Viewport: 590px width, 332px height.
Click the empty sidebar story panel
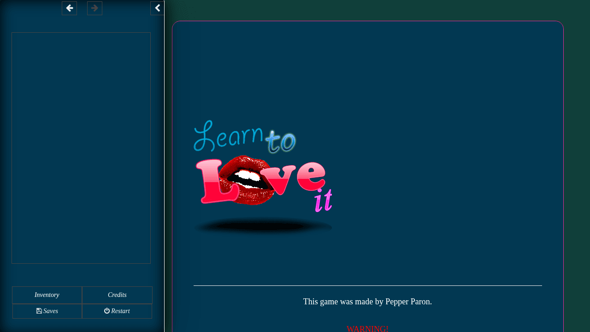tap(81, 148)
